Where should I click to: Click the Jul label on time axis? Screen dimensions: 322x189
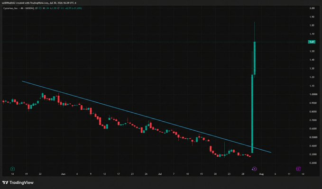tap(160, 174)
